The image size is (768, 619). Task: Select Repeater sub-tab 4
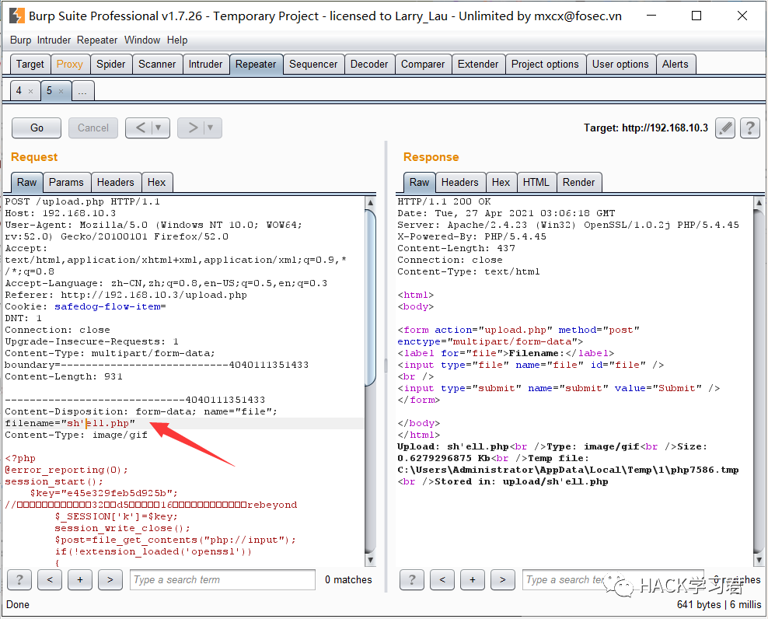pyautogui.click(x=19, y=91)
